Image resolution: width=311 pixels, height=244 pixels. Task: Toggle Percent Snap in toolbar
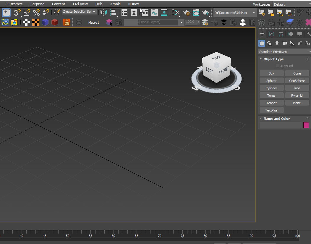[36, 13]
